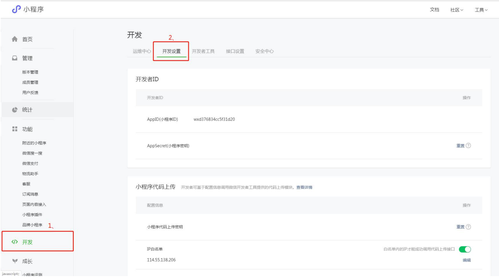Image resolution: width=499 pixels, height=278 pixels.
Task: Switch to the 运维中心 tab
Action: click(x=142, y=51)
